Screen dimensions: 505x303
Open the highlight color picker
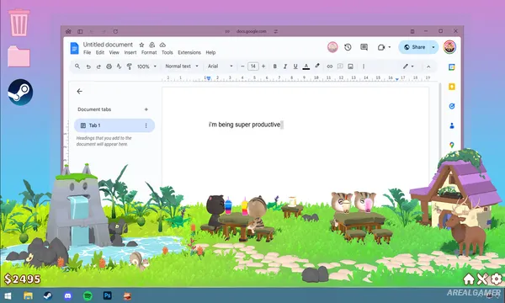(x=317, y=66)
